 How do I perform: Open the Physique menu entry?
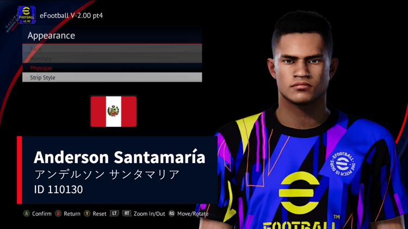(112, 68)
